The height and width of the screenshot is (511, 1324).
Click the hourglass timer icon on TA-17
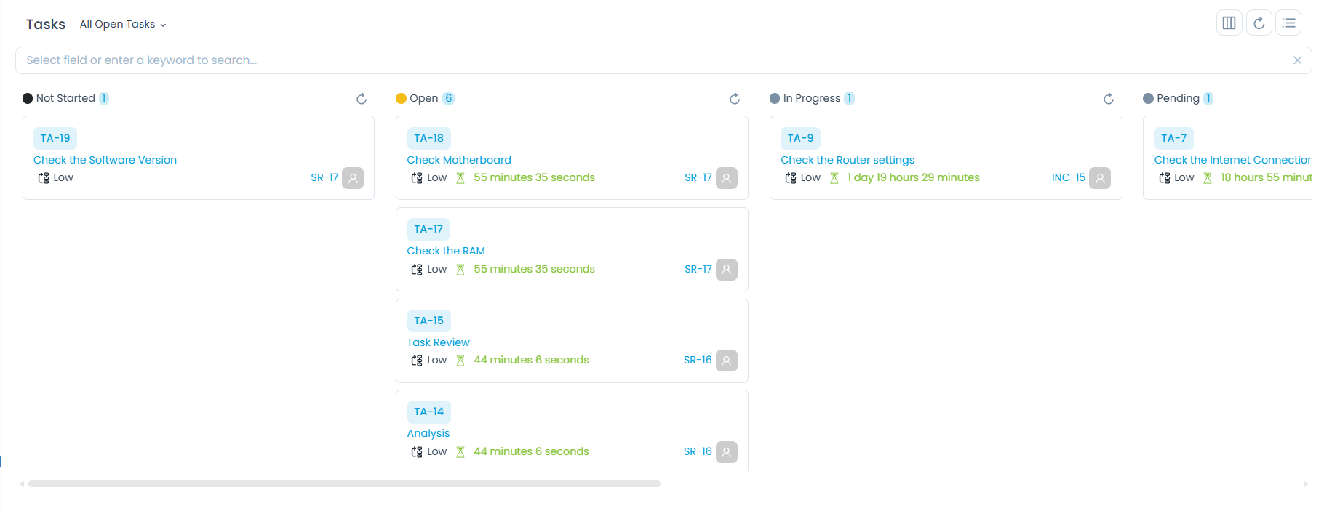coord(460,269)
